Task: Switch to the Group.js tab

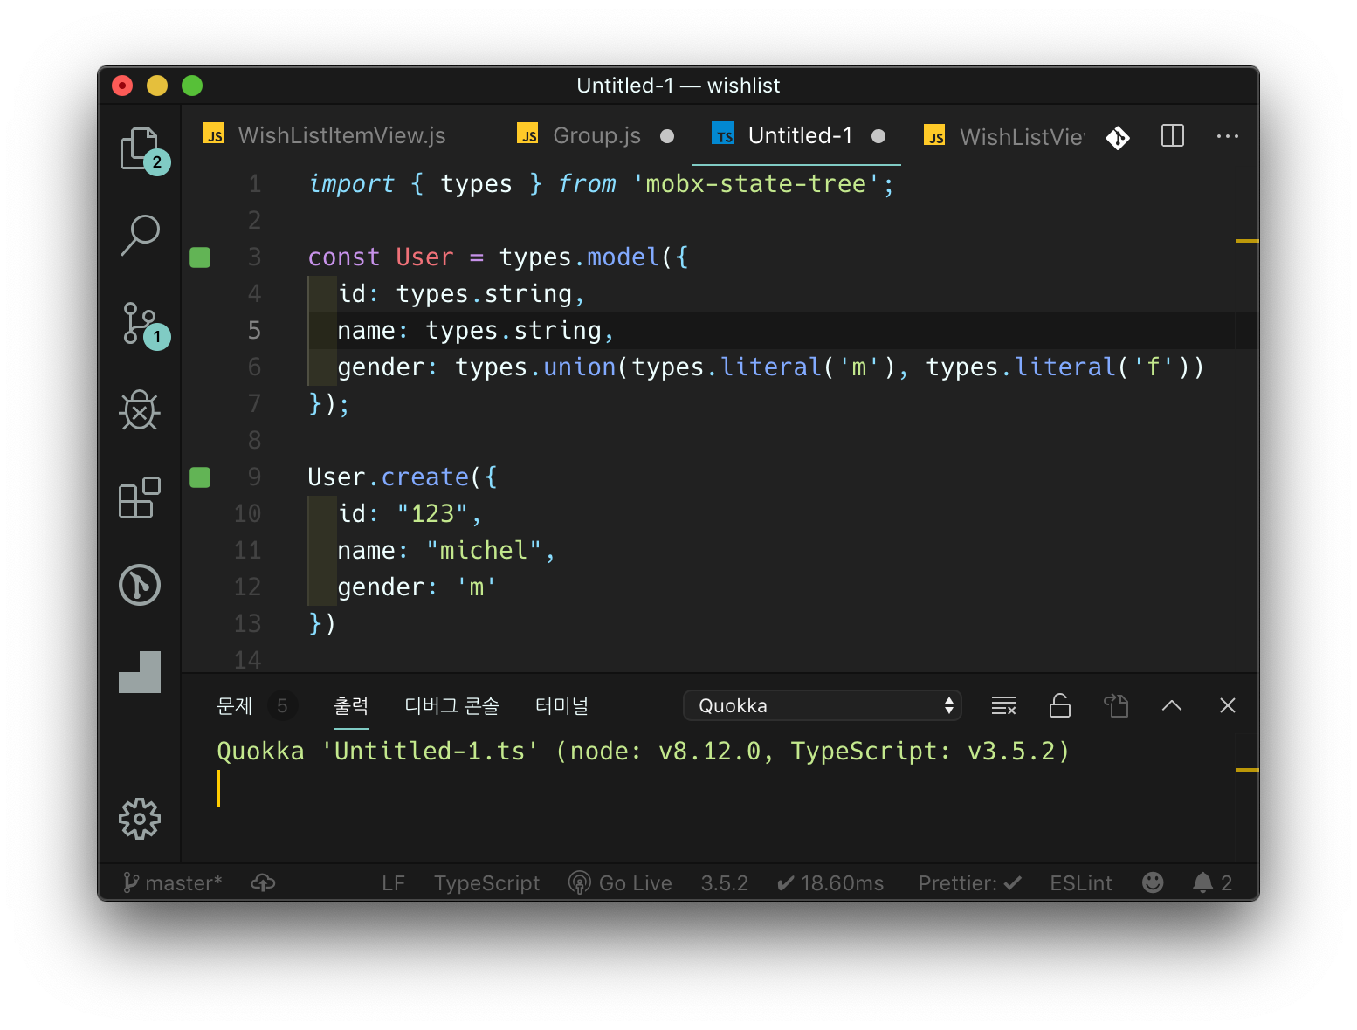Action: (x=596, y=136)
